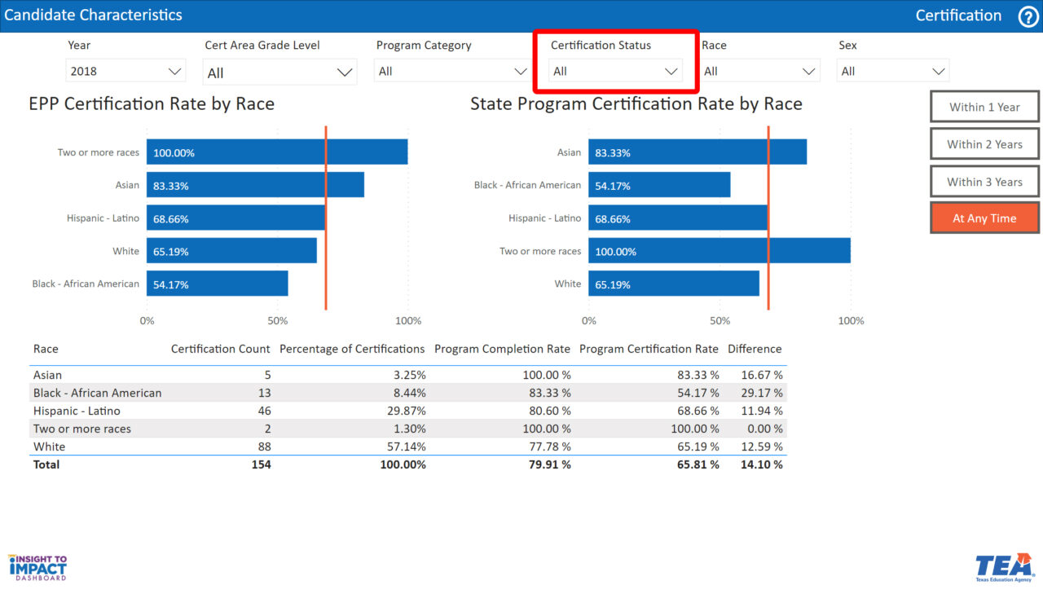This screenshot has height=594, width=1043.
Task: Expand the Certification Status dropdown
Action: coord(617,71)
